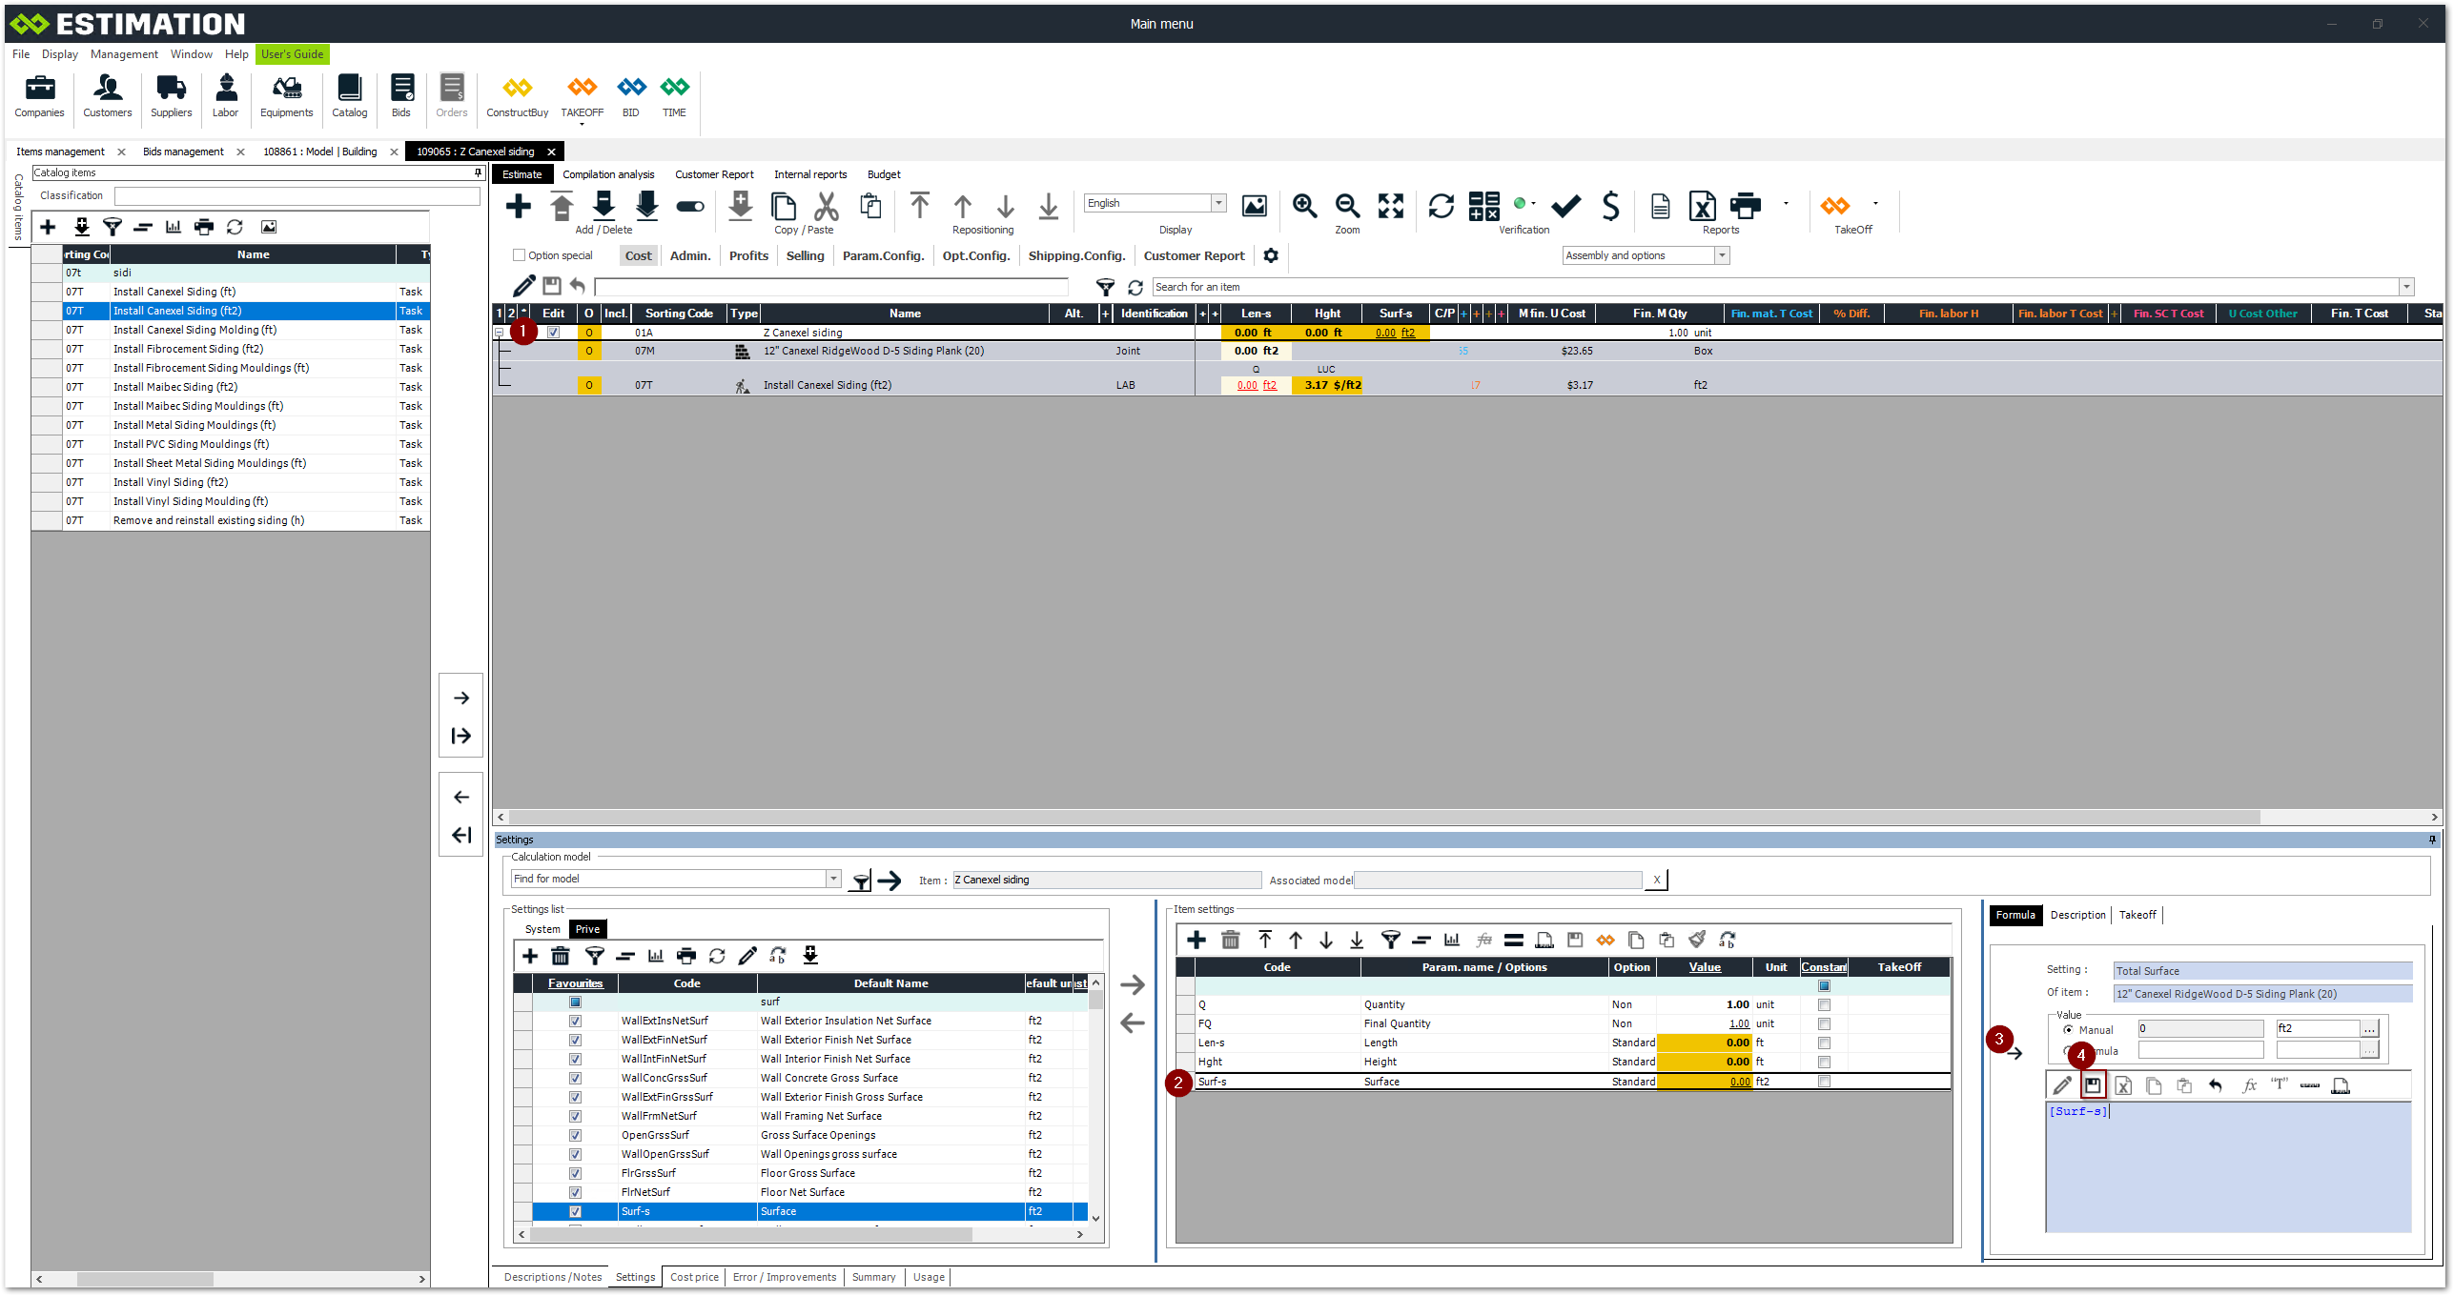This screenshot has height=1296, width=2454.
Task: Switch to the Compilation analysis tab
Action: (x=608, y=174)
